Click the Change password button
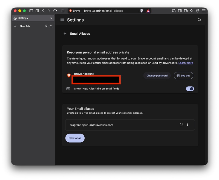Viewport: 219px width, 180px height. [157, 75]
